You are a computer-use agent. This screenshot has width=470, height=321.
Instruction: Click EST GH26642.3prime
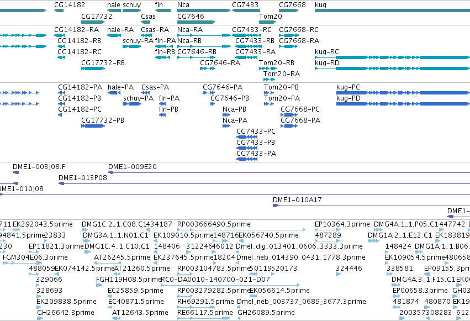click(66, 313)
